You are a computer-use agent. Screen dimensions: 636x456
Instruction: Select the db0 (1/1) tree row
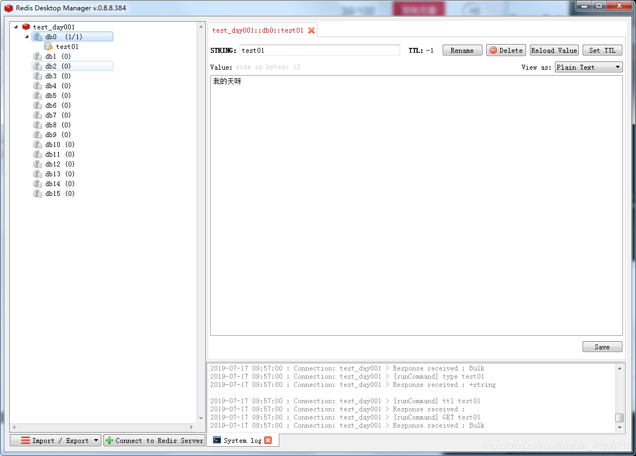(x=72, y=37)
